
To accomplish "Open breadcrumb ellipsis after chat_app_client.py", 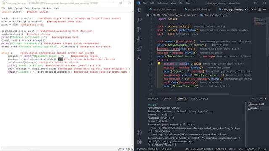I will [228, 15].
